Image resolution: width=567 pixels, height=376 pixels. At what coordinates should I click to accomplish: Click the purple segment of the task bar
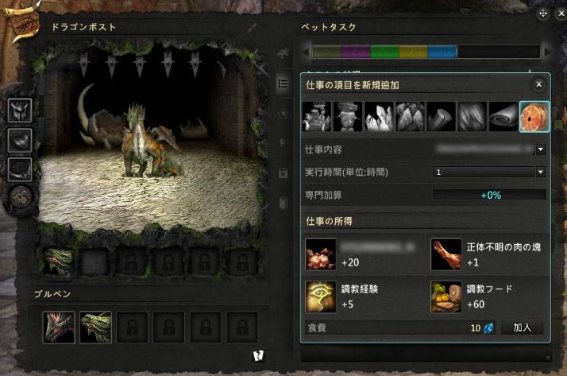pos(357,52)
